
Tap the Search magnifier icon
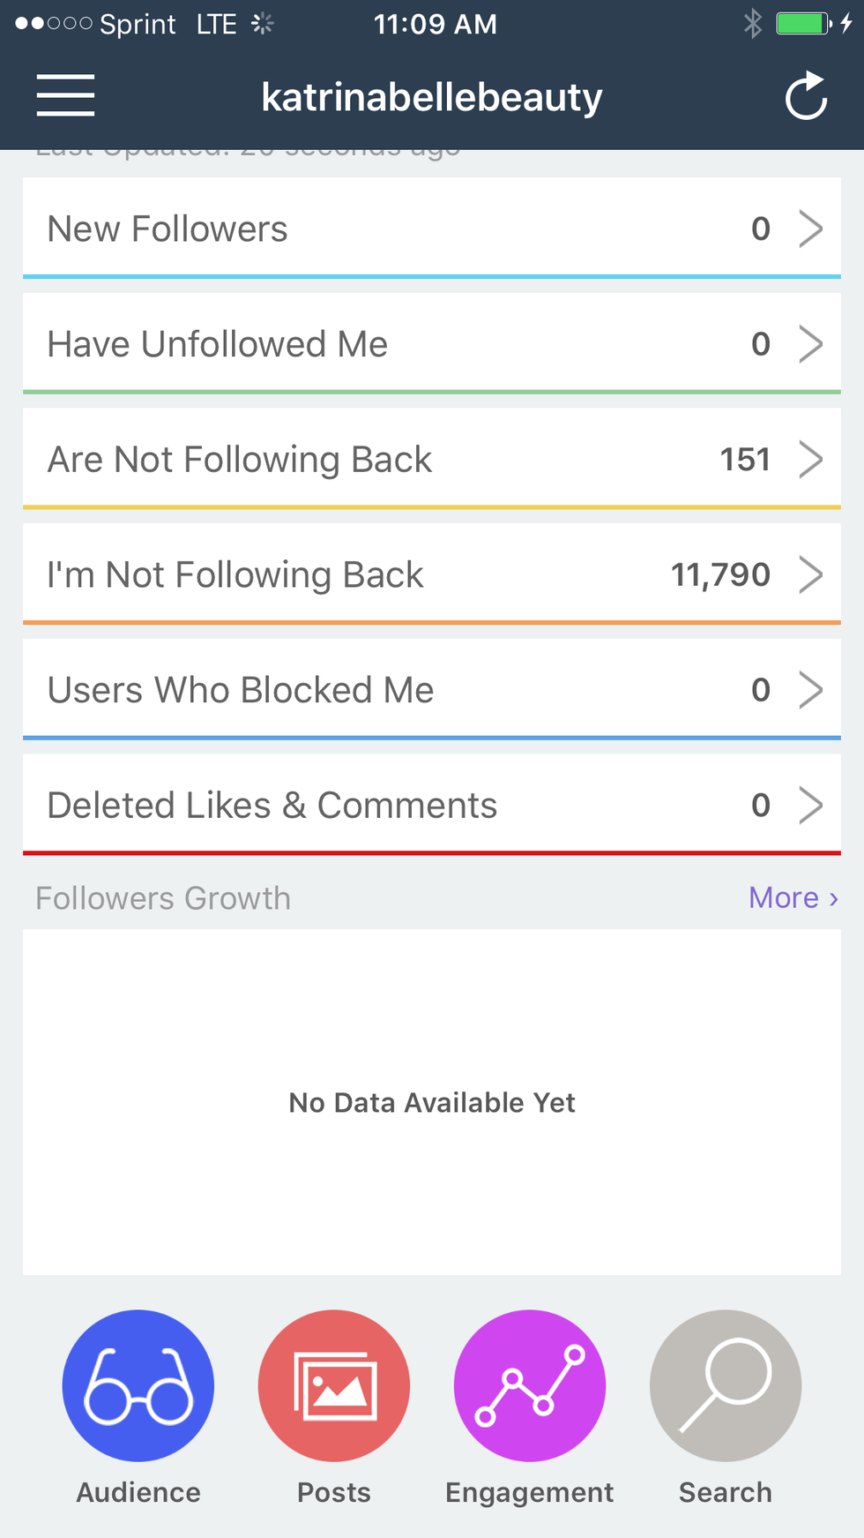[x=726, y=1385]
